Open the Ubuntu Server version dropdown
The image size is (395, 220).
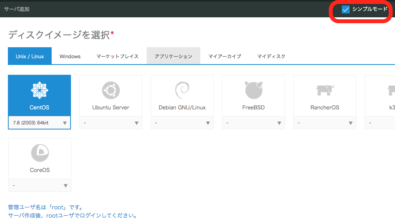(111, 123)
